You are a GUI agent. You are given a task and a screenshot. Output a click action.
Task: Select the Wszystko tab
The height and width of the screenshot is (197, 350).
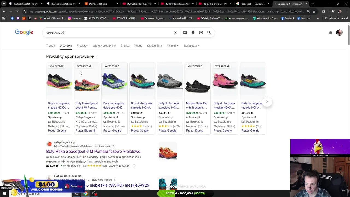pyautogui.click(x=66, y=46)
